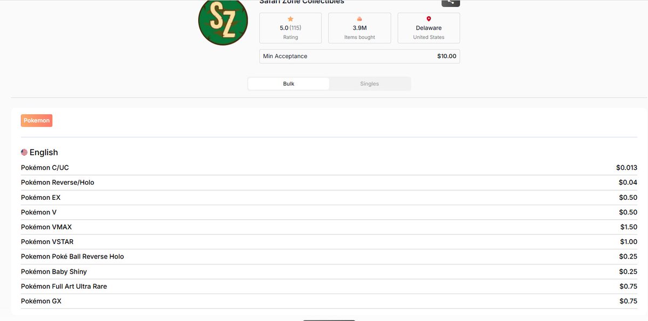
Task: Click the orange star rating icon
Action: (x=290, y=19)
